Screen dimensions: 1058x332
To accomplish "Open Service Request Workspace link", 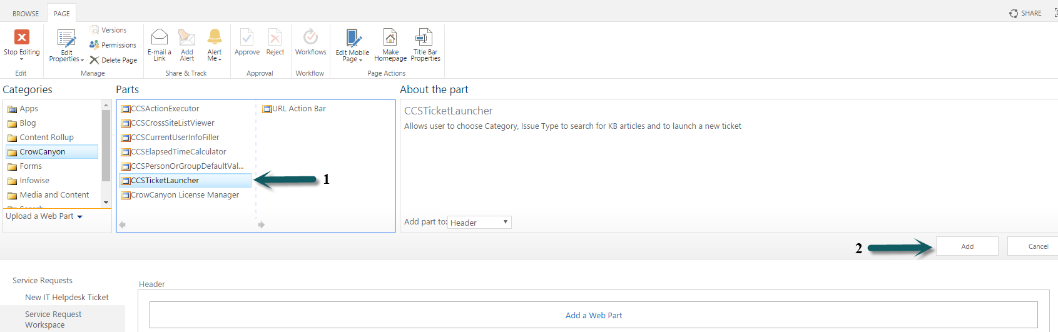I will (53, 319).
